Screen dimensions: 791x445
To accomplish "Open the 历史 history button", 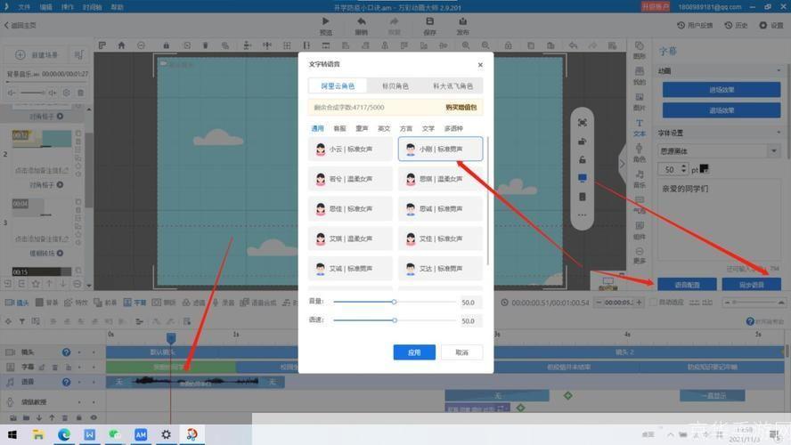I will pos(736,25).
